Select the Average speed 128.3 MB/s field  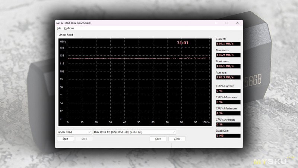[x=228, y=77]
